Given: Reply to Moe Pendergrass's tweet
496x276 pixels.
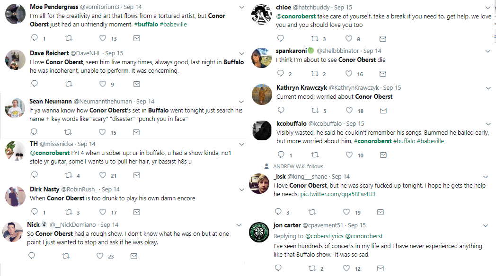Looking at the screenshot, I should [34, 38].
